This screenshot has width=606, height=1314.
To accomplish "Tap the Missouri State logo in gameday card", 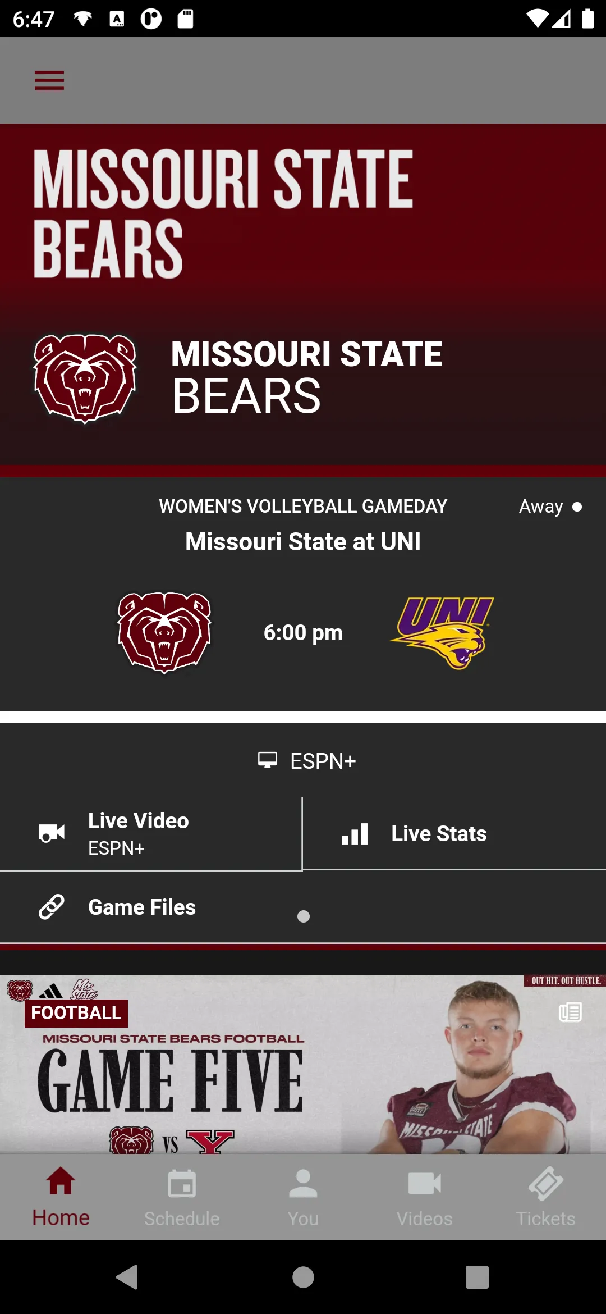I will click(164, 633).
